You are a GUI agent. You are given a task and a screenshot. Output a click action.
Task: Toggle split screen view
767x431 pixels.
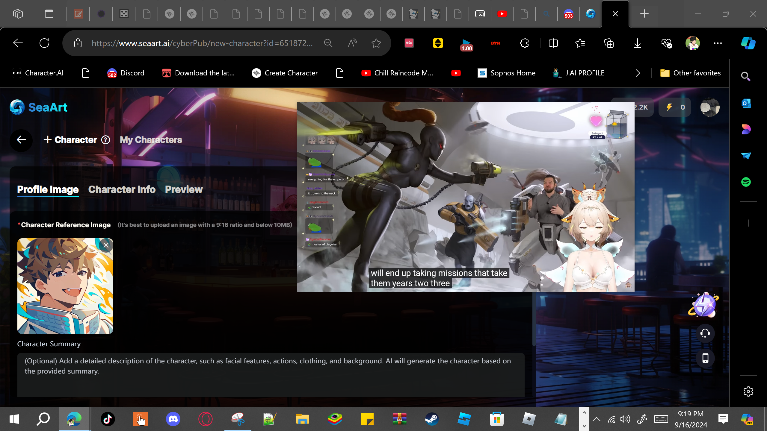(x=553, y=43)
